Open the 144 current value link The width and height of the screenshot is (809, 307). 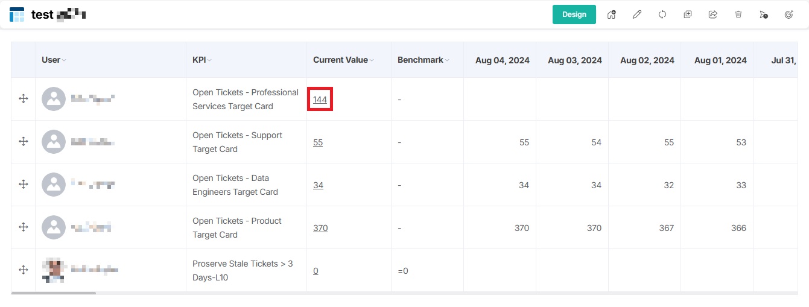[x=320, y=100]
